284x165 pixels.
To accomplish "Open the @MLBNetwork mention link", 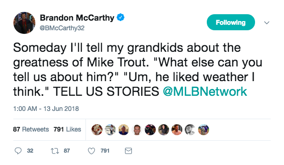I will (205, 92).
